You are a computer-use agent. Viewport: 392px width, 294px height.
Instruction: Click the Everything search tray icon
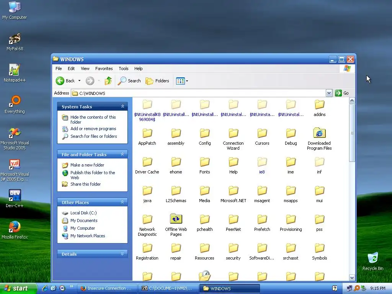[356, 288]
